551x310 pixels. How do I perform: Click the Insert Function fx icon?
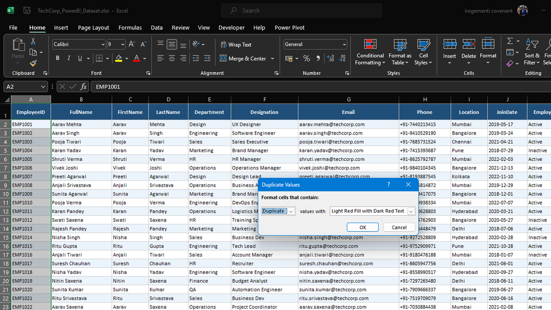tap(84, 87)
